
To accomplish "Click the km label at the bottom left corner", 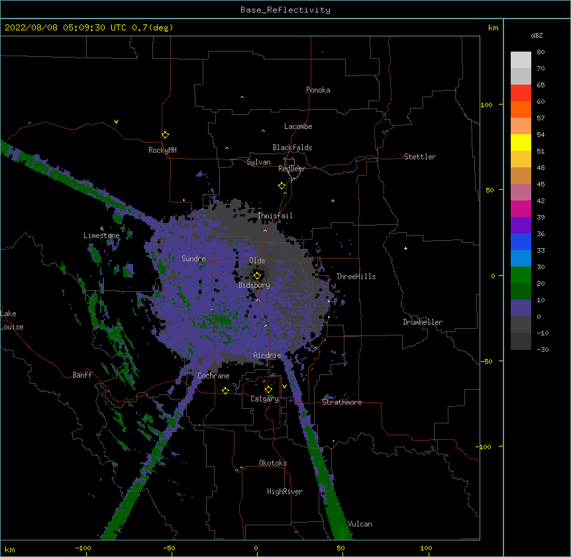I will click(10, 549).
